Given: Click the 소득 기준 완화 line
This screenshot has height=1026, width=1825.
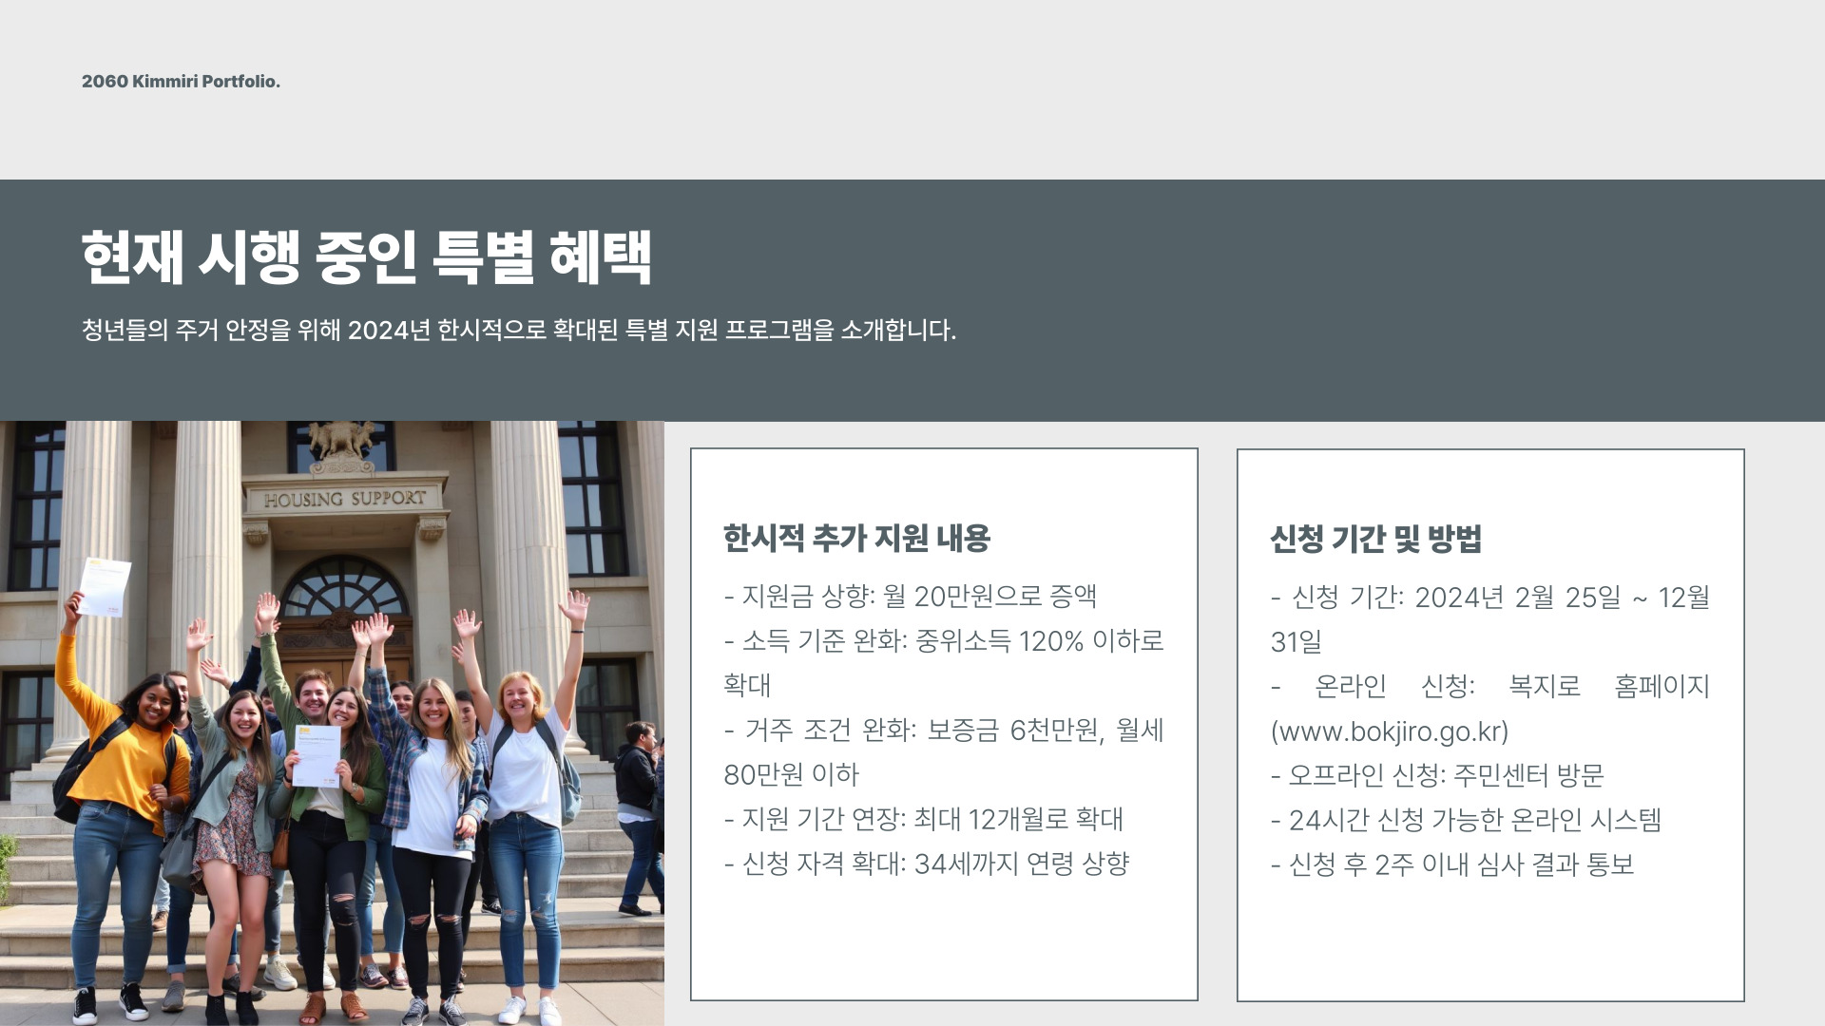Looking at the screenshot, I should point(943,641).
